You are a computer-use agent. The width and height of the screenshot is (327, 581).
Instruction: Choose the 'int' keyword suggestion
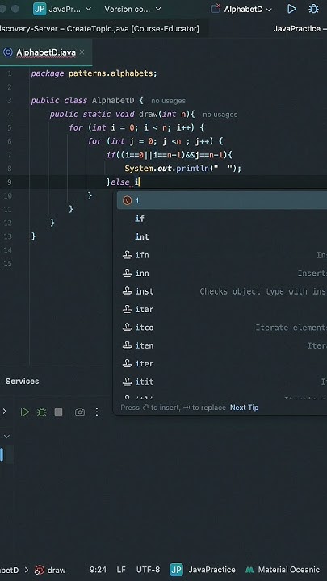click(x=222, y=236)
